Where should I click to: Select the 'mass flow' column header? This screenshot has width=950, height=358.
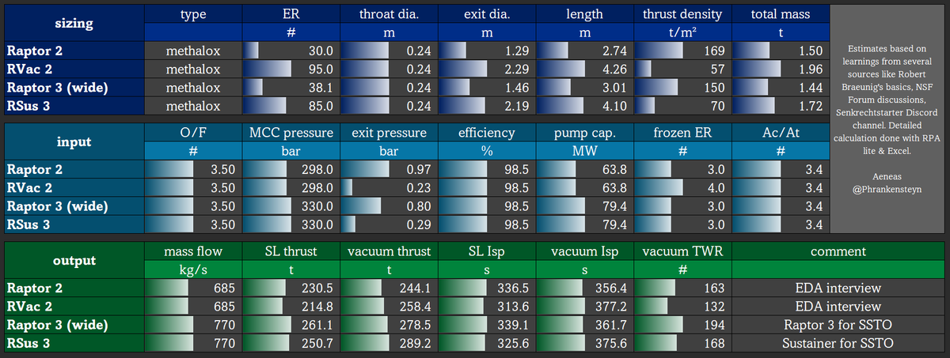pos(193,251)
